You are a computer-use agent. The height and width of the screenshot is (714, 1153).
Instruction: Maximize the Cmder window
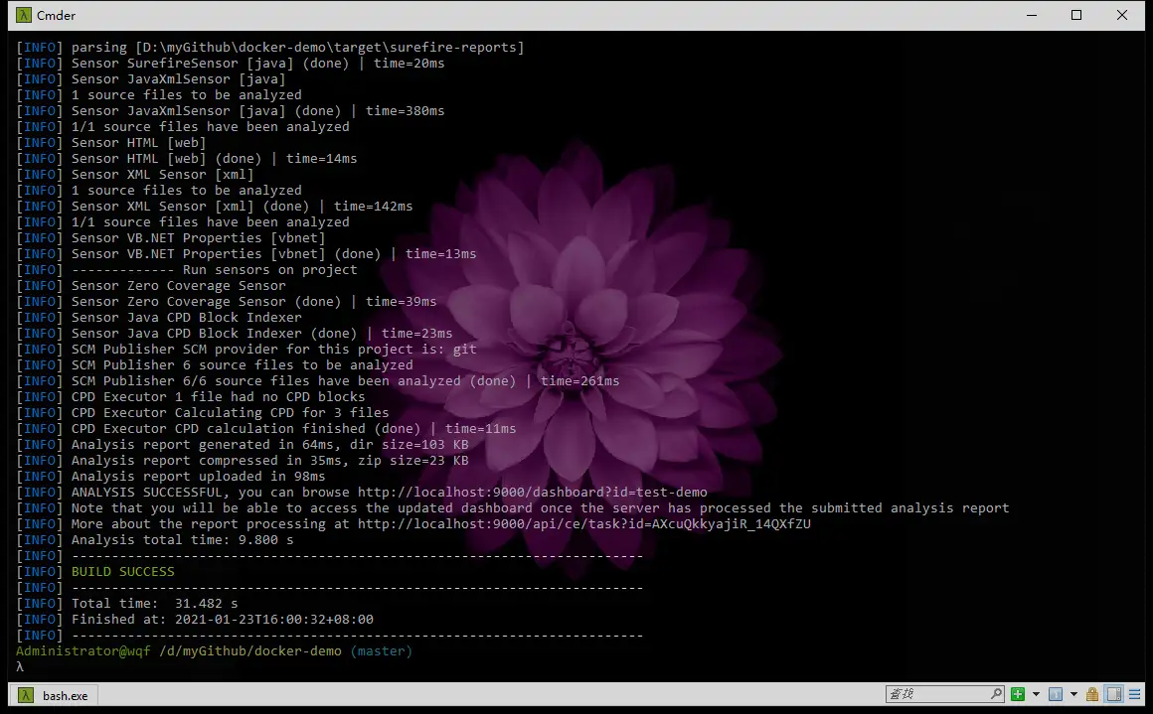(1076, 15)
